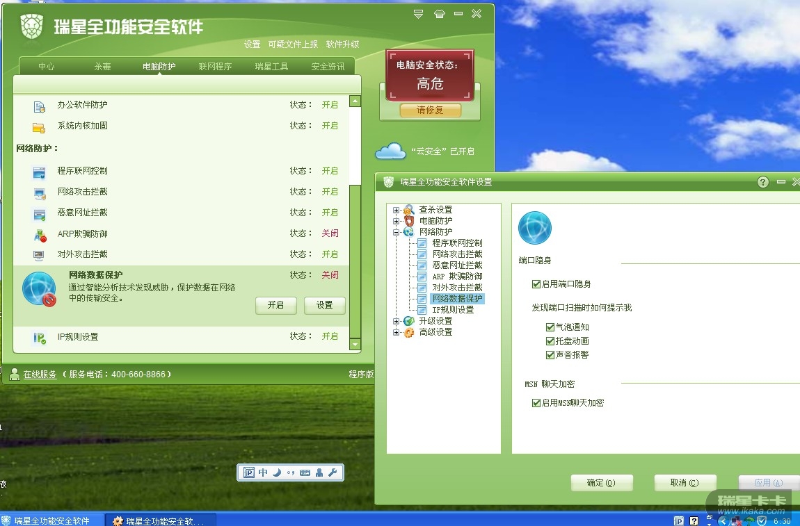
Task: Collapse the 网络防护 tree node
Action: coord(396,232)
